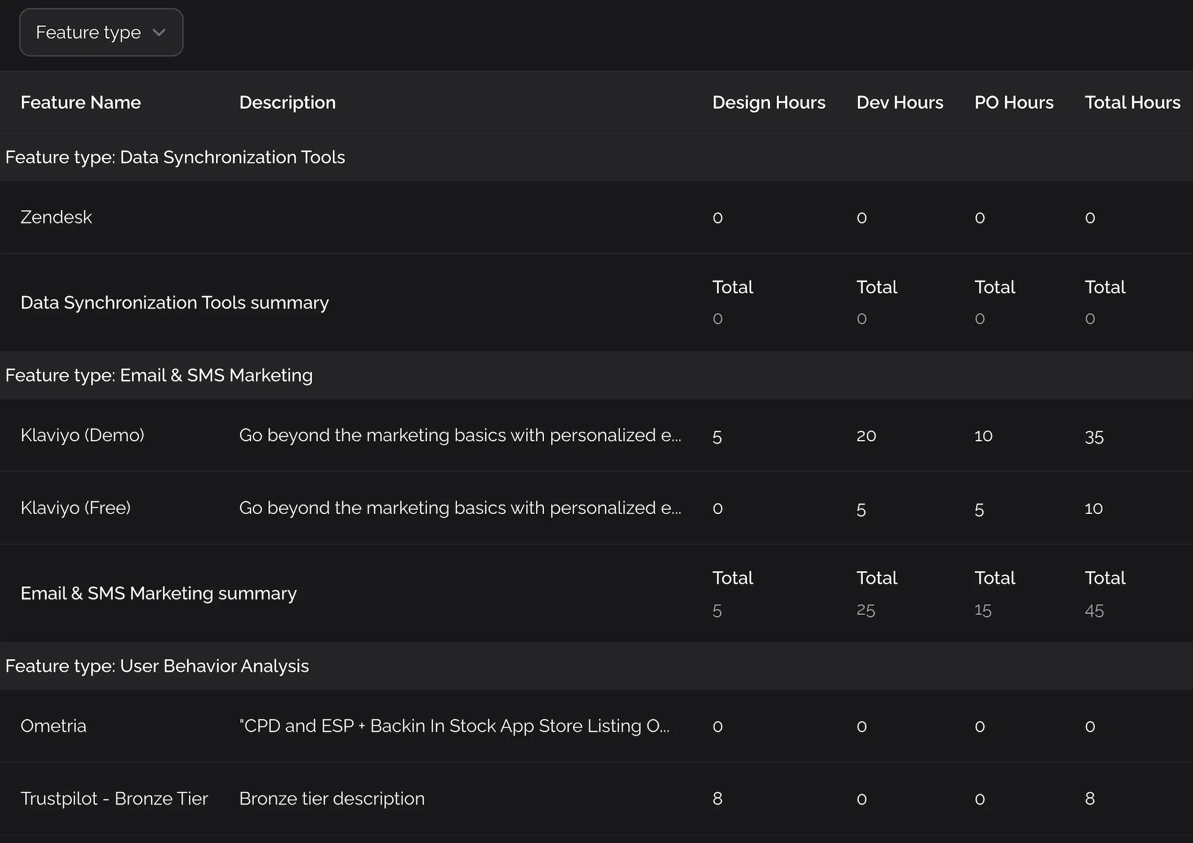
Task: Select the PO Hours column header
Action: click(x=1013, y=102)
